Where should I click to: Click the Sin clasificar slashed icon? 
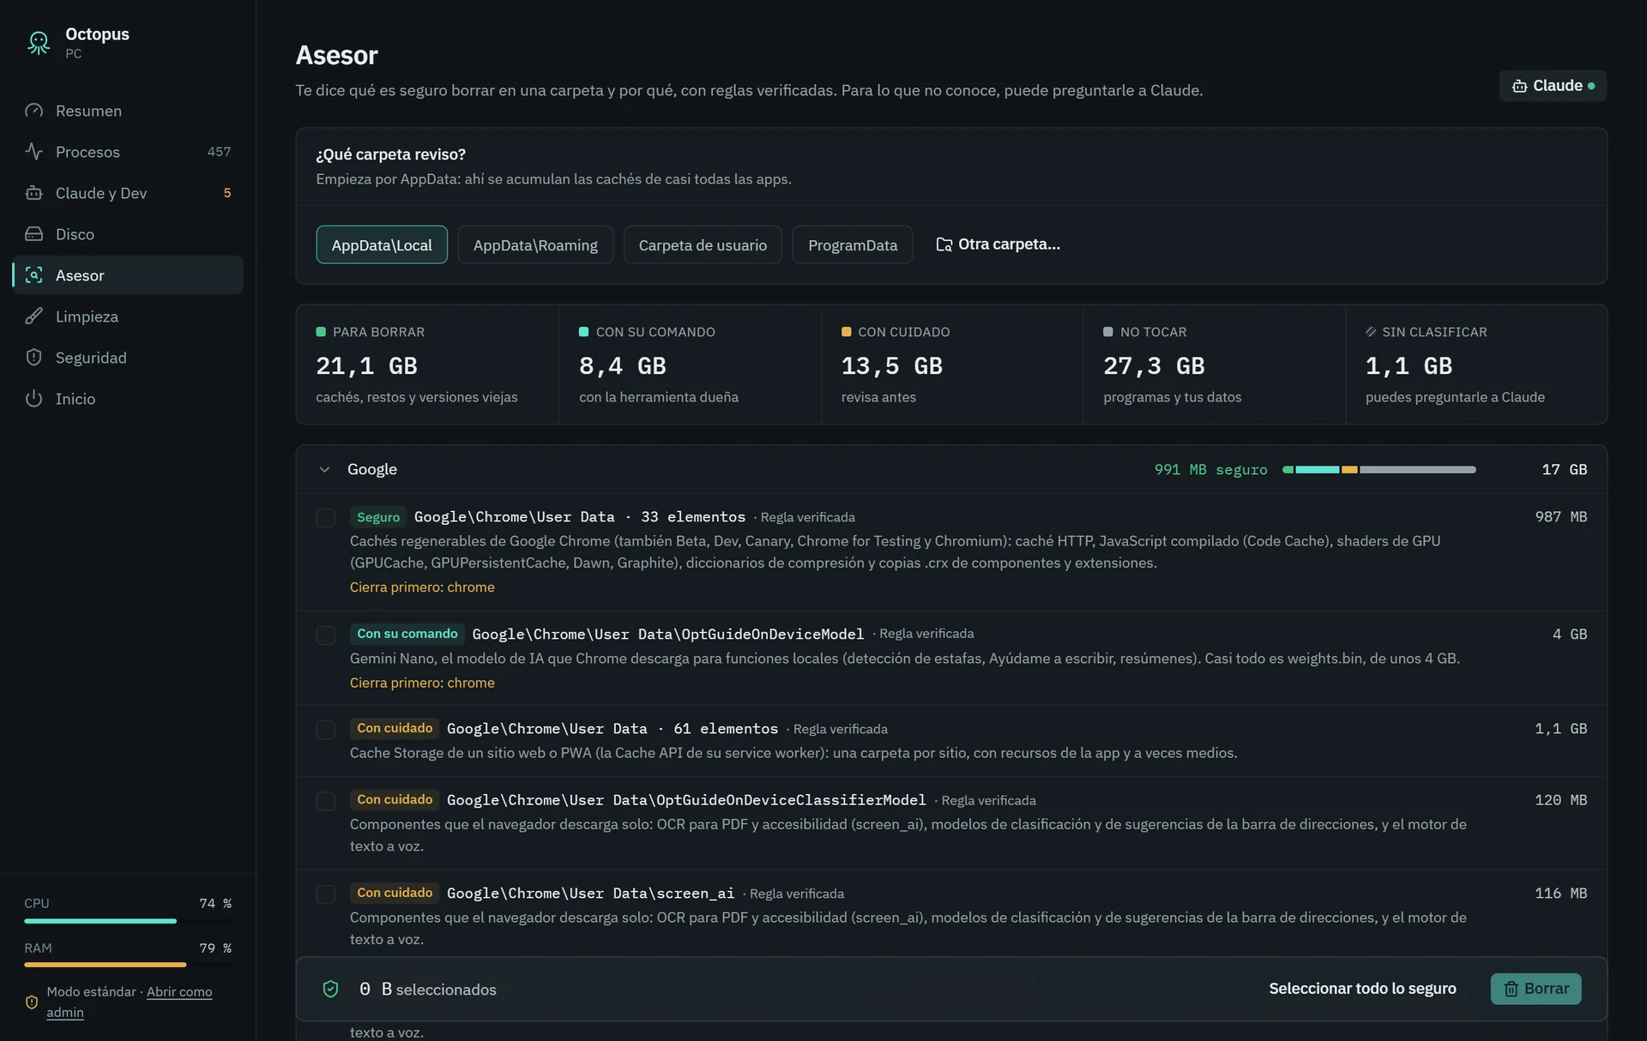[x=1371, y=332]
